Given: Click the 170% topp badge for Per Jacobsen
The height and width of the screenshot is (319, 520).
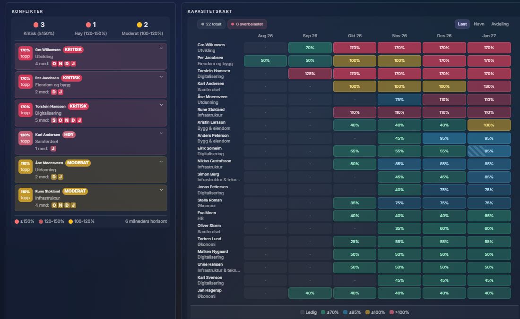Looking at the screenshot, I should 25,82.
